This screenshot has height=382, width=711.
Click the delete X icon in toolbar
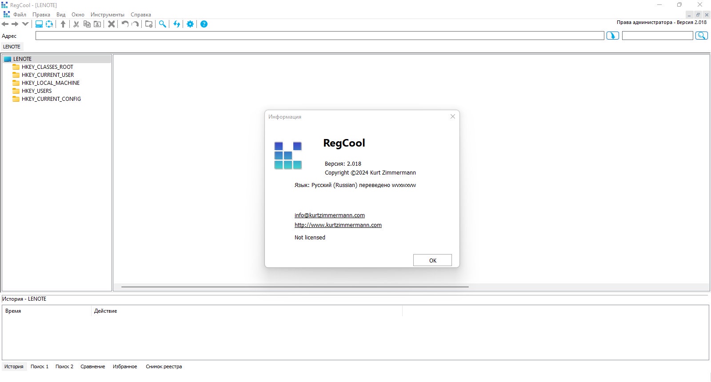pos(112,24)
